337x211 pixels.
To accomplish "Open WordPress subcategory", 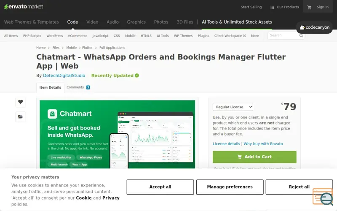I will 55,36.
